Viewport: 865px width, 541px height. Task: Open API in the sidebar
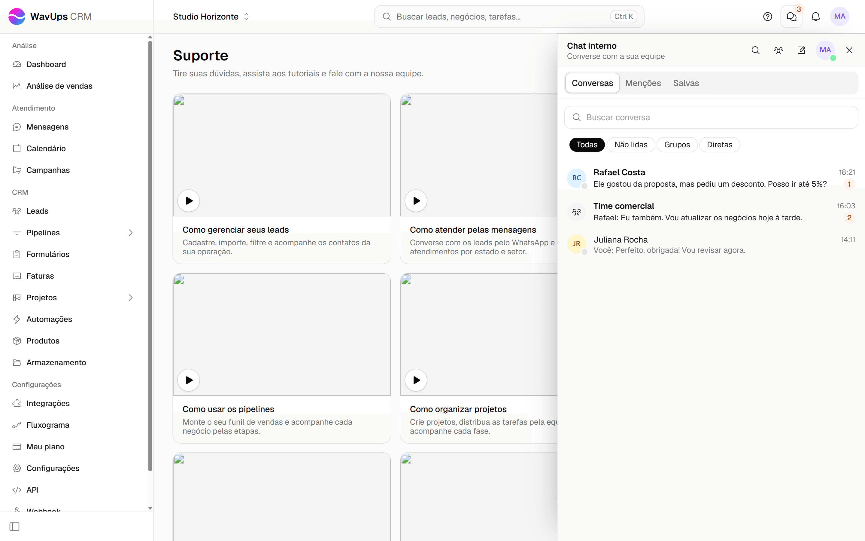point(74,490)
